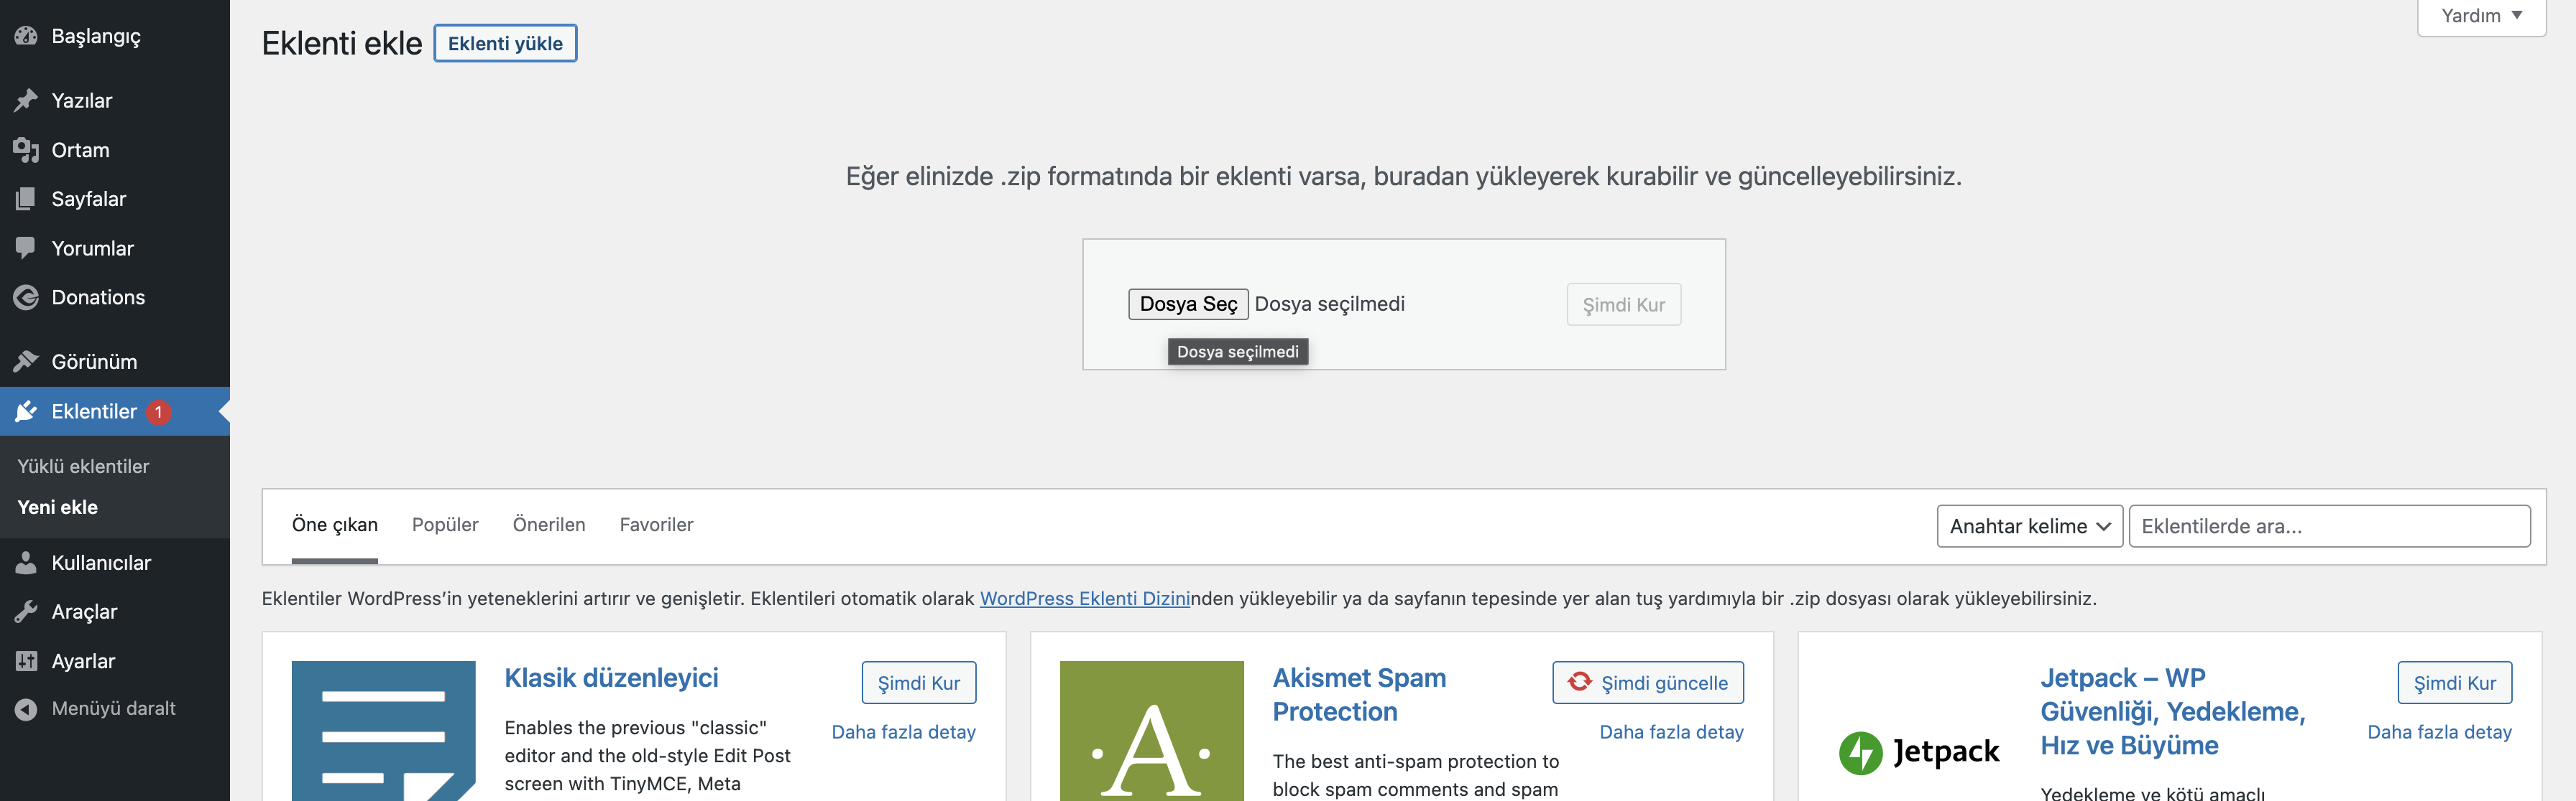Click the Görünüm paintbrush icon
The width and height of the screenshot is (2576, 801).
point(26,362)
